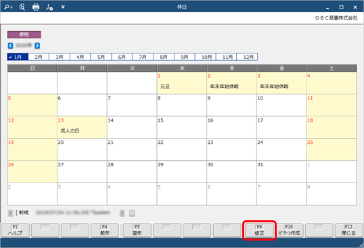Click the F12 閉じる button
Image resolution: width=364 pixels, height=248 pixels.
pyautogui.click(x=348, y=230)
